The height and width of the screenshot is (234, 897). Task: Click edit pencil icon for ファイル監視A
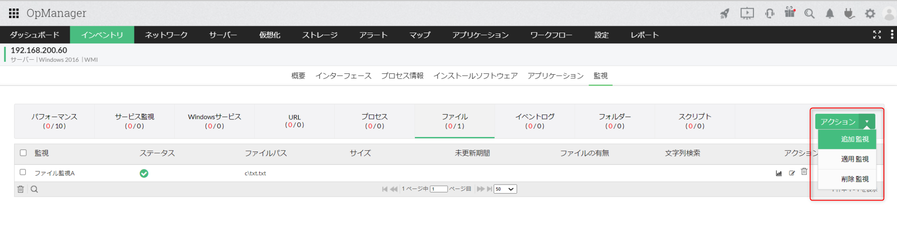792,173
